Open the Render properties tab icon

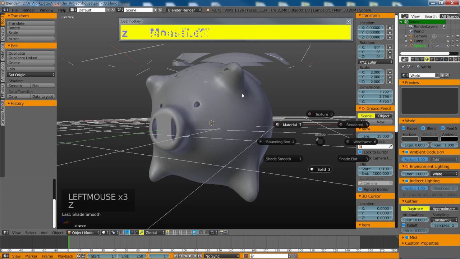(413, 59)
